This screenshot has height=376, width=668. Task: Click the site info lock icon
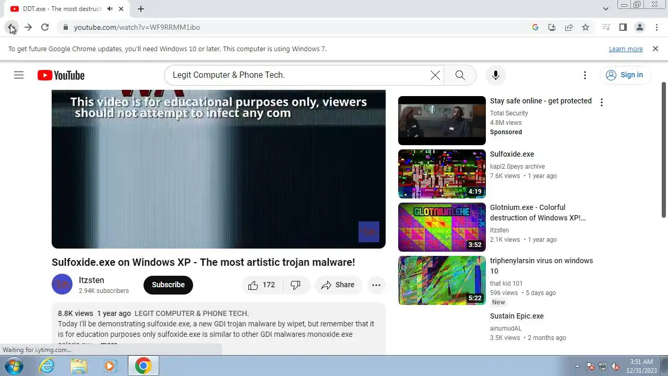click(x=66, y=27)
